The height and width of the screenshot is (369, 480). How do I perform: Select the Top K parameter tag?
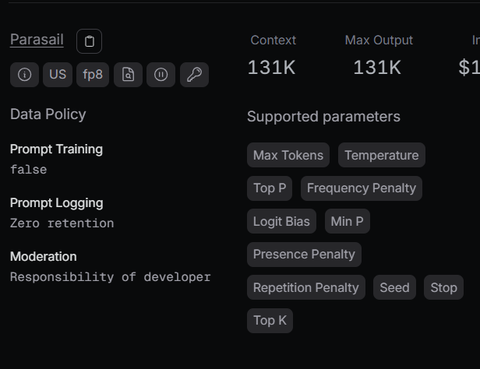coord(270,321)
